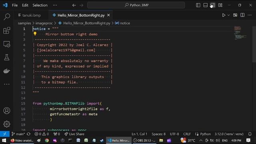The image size is (256, 144).
Task: Open Chrome from the taskbar
Action: (x=47, y=140)
